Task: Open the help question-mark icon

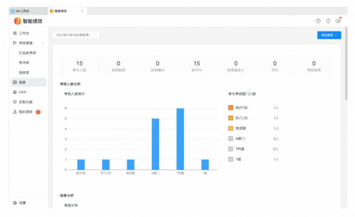Action: point(318,21)
